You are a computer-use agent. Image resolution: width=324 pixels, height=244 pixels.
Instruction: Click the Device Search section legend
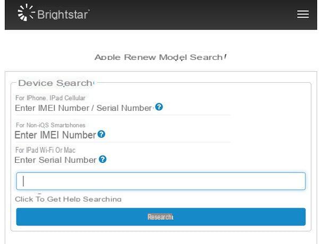tap(56, 83)
